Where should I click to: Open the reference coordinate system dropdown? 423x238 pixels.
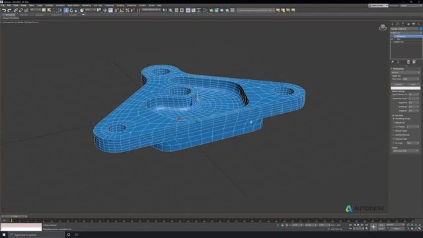91,10
